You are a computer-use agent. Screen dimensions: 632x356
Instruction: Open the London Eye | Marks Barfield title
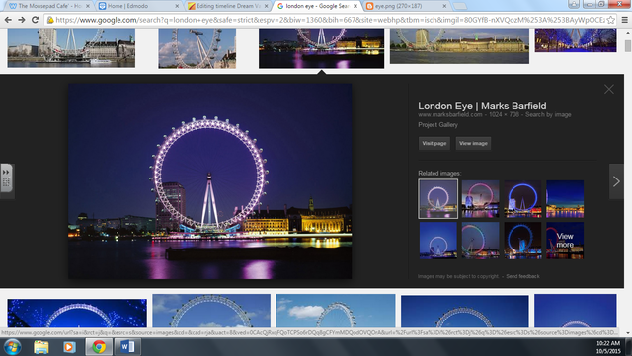482,106
